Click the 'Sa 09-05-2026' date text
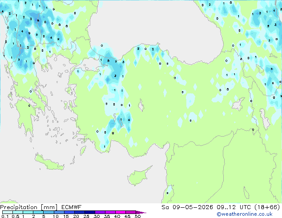Viewport: 282px width, 218px height. [187, 207]
